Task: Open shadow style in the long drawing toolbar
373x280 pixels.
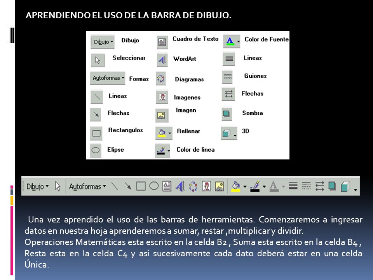Action: [x=332, y=186]
